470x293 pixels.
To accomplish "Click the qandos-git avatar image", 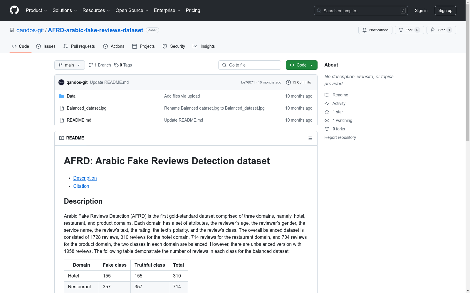I will pos(61,82).
